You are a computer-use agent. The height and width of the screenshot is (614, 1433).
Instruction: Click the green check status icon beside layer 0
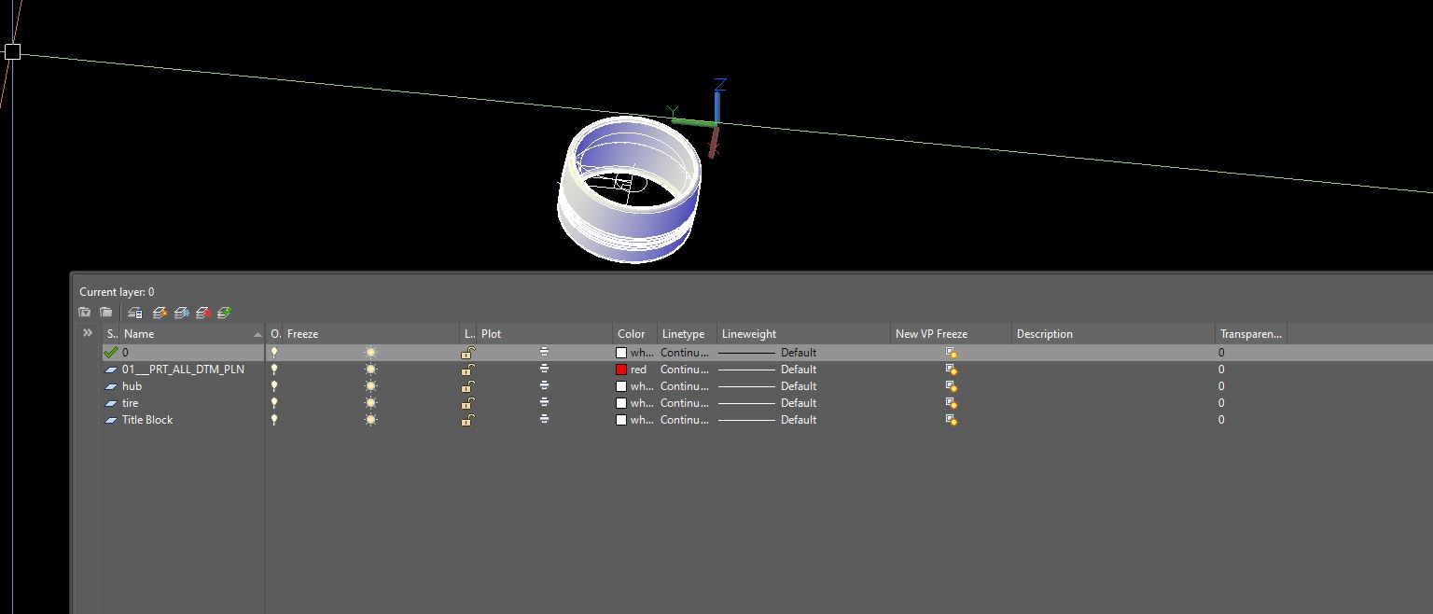coord(112,352)
